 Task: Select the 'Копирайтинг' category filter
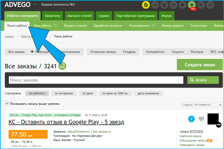tap(156, 52)
